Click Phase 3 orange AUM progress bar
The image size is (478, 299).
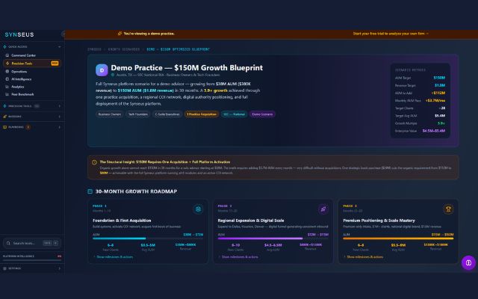(x=398, y=238)
